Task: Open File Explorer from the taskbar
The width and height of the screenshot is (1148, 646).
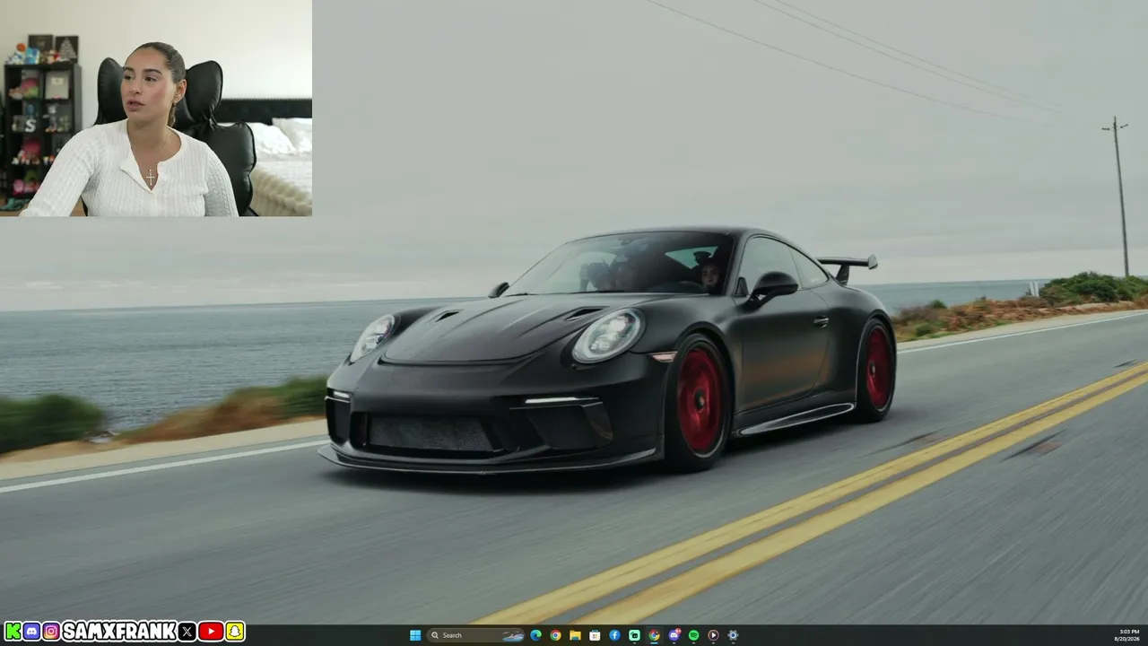Action: 575,635
